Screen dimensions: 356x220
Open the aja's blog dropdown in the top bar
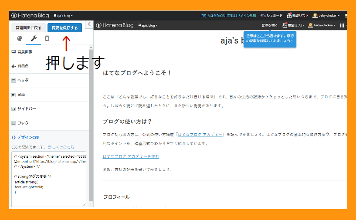tap(63, 16)
